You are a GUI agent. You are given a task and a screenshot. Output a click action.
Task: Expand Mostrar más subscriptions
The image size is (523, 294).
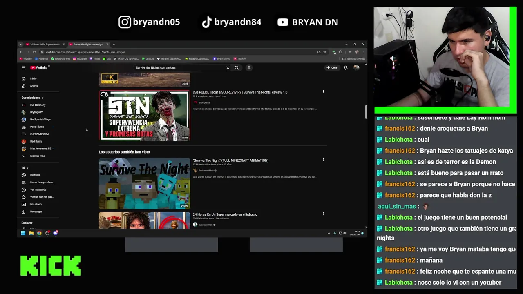[34, 156]
